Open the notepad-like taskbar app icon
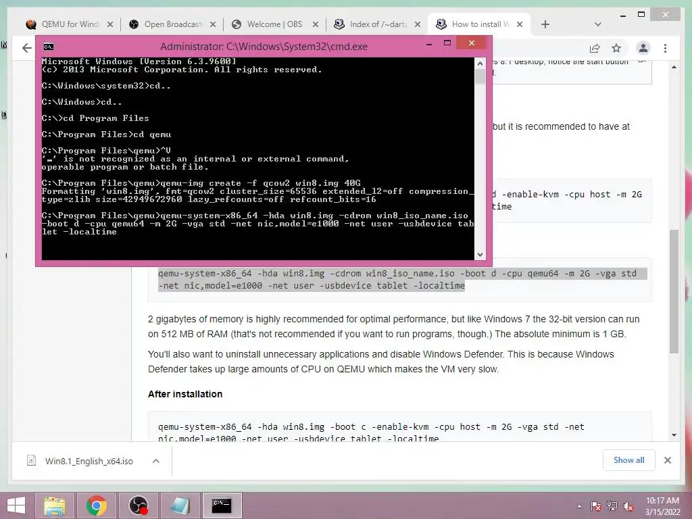Viewport: 692px width, 519px height. point(180,505)
